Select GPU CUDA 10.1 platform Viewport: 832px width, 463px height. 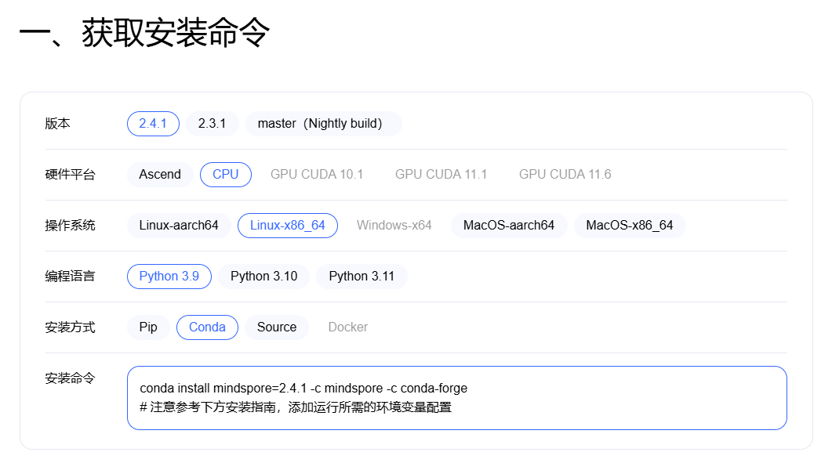(317, 174)
